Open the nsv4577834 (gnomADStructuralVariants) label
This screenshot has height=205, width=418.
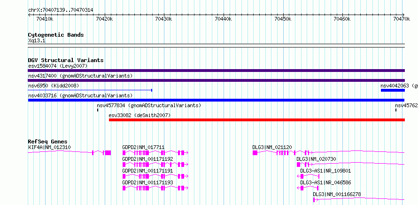click(x=149, y=105)
